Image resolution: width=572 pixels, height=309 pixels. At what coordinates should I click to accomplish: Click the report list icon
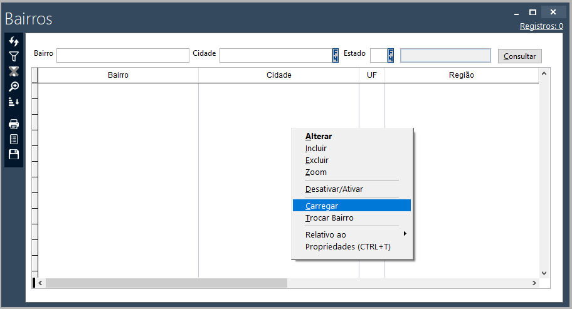coord(14,139)
